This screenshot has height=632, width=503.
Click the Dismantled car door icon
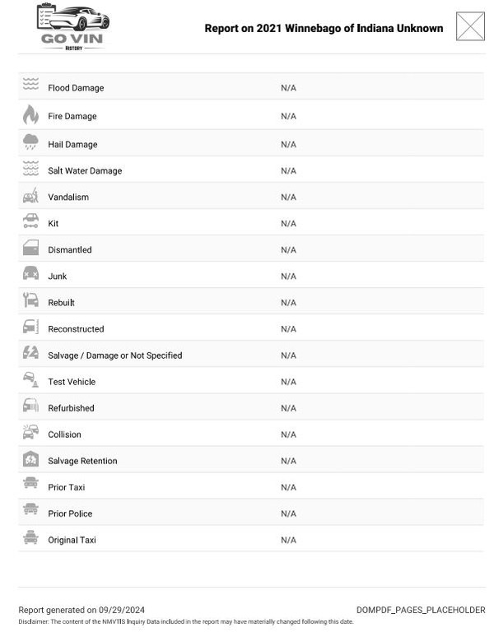[30, 249]
